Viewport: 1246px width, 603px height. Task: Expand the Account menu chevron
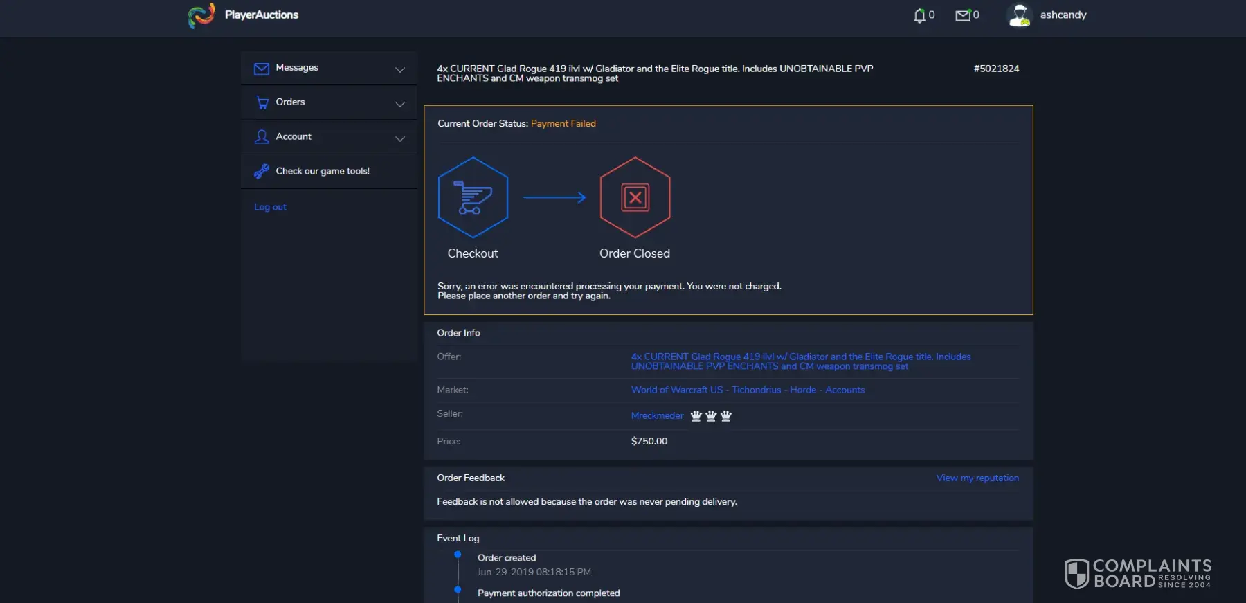click(x=400, y=139)
